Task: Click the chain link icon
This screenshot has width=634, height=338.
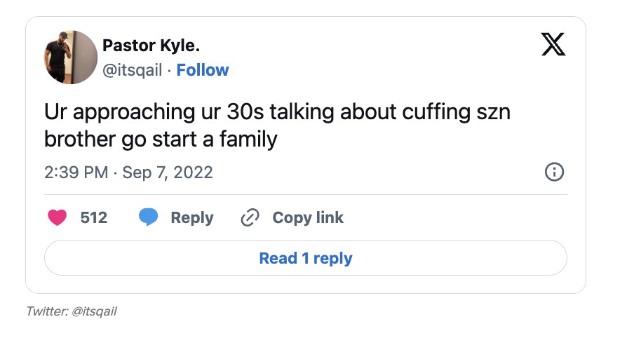Action: 250,218
